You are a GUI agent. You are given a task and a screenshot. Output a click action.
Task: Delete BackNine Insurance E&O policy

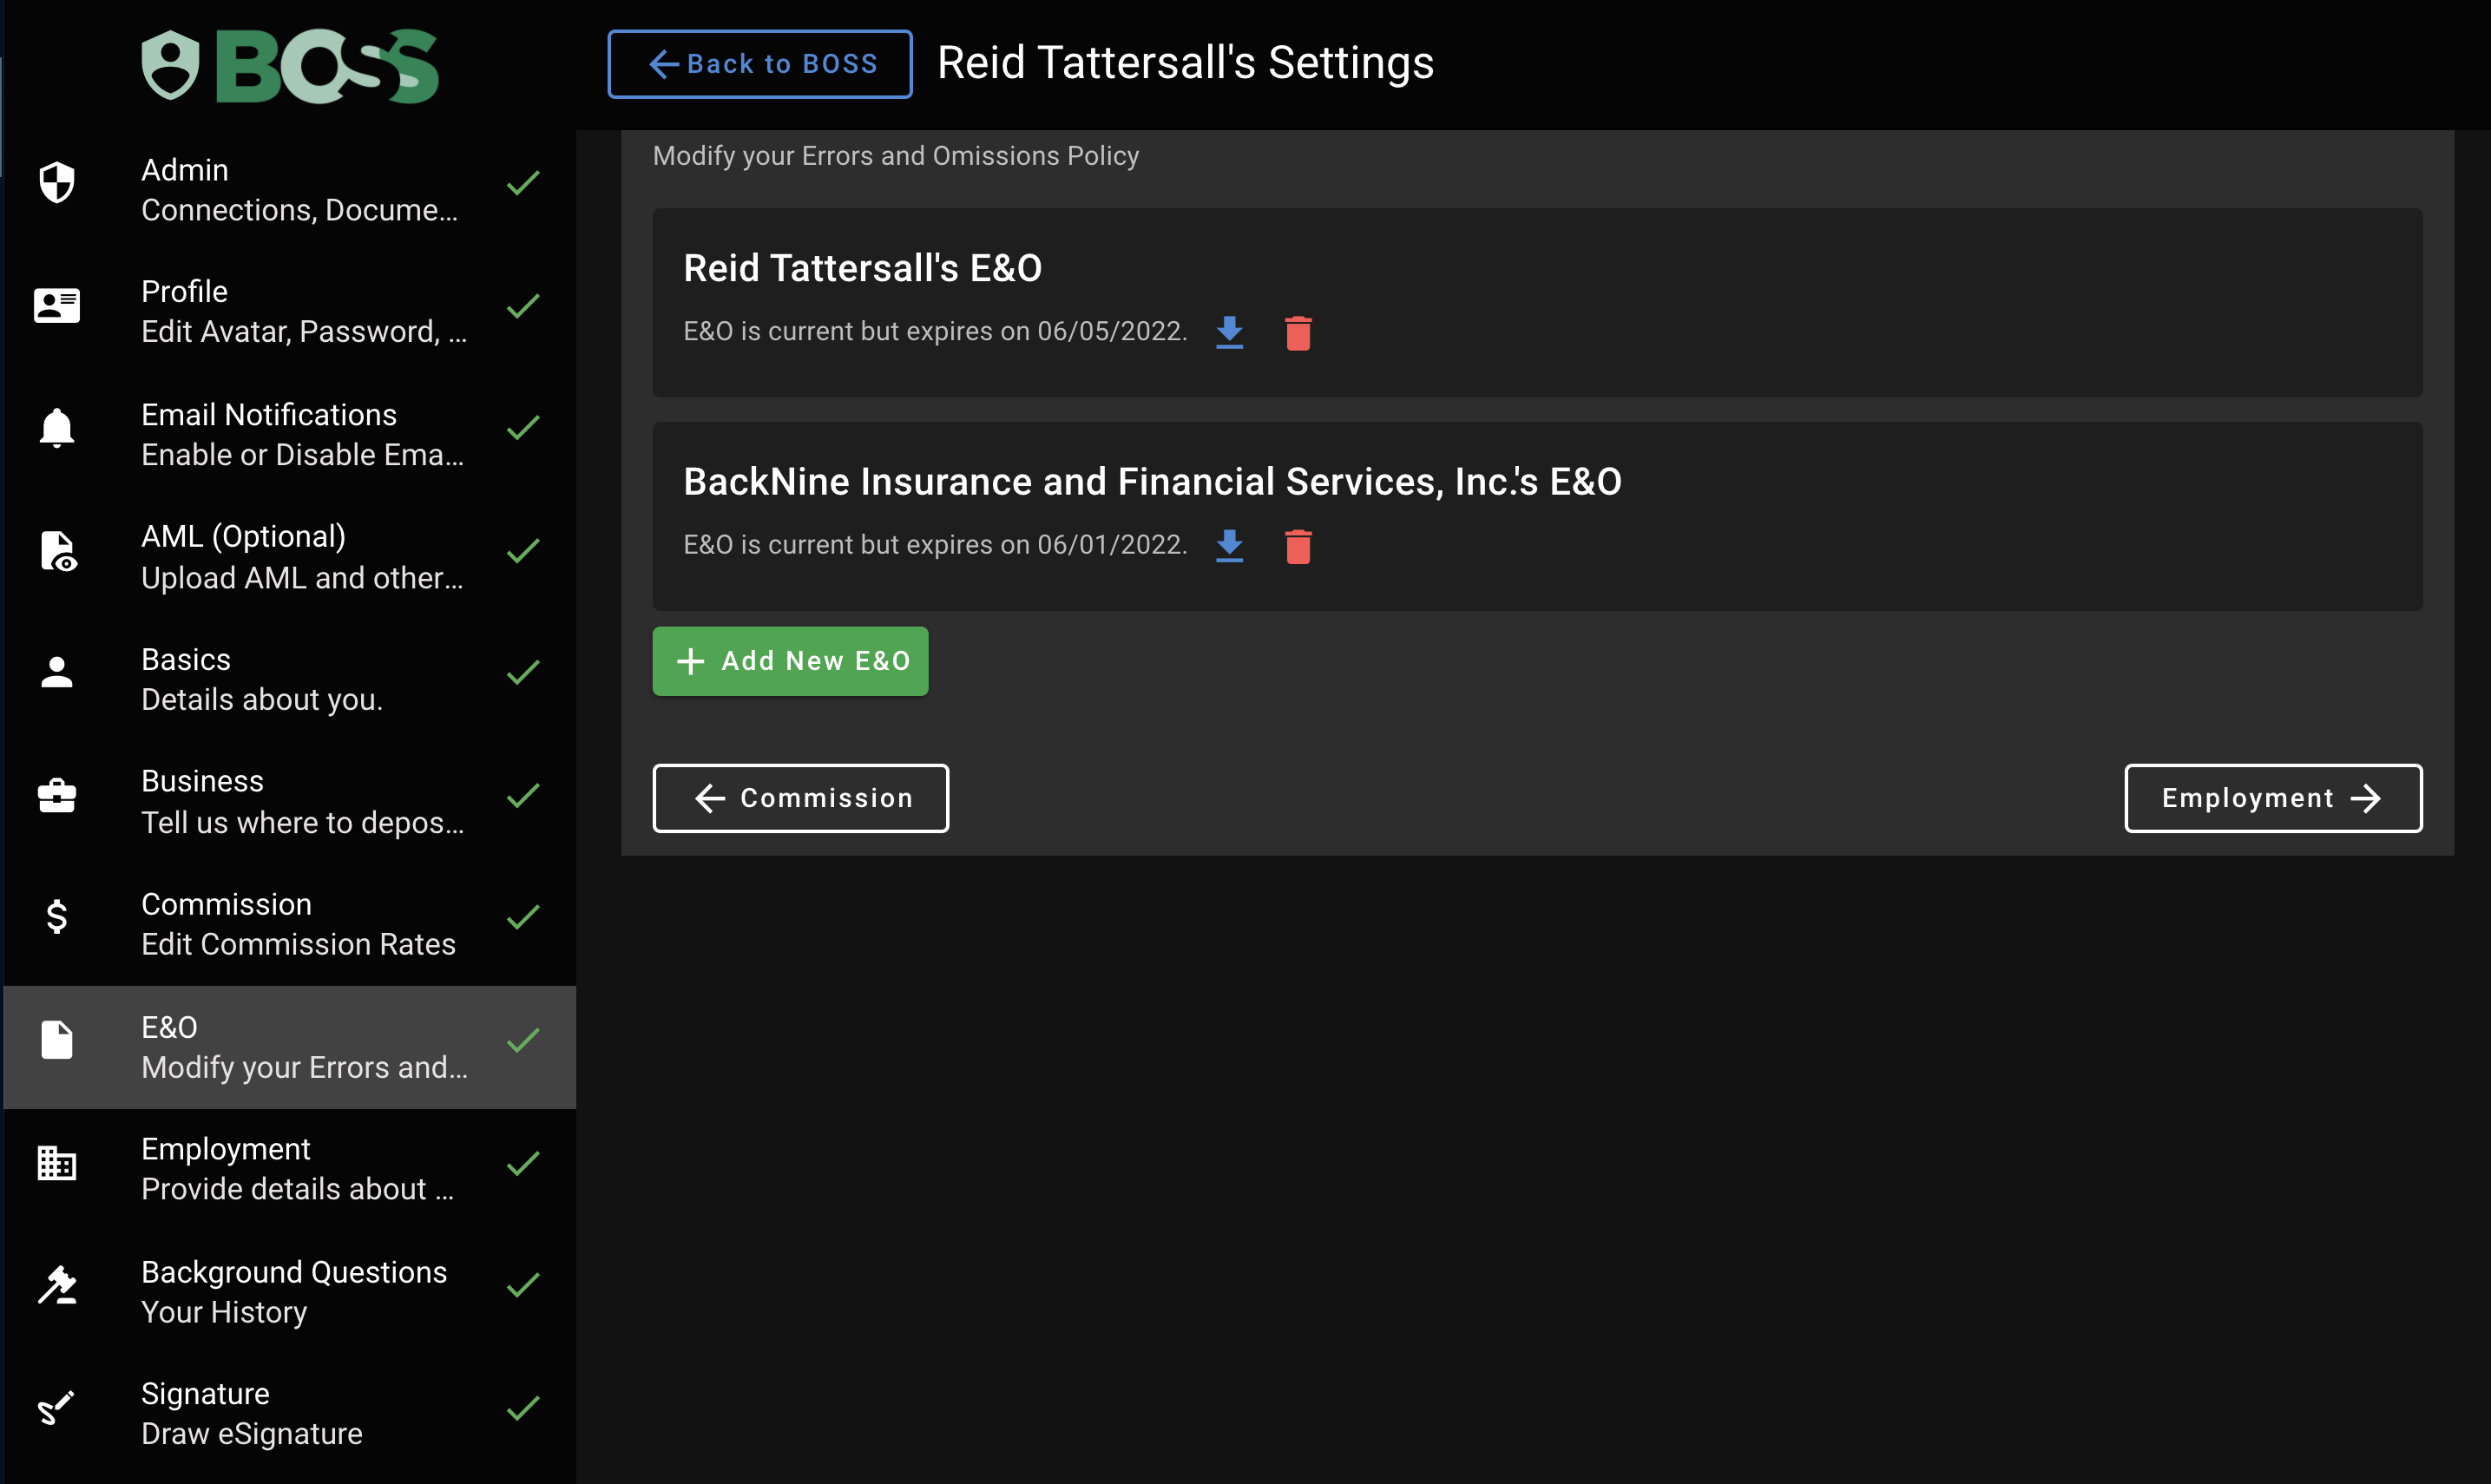tap(1298, 547)
